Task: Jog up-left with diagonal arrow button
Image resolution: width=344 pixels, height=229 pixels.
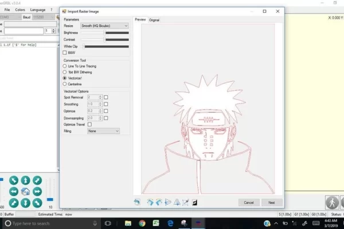Action: coord(14,180)
